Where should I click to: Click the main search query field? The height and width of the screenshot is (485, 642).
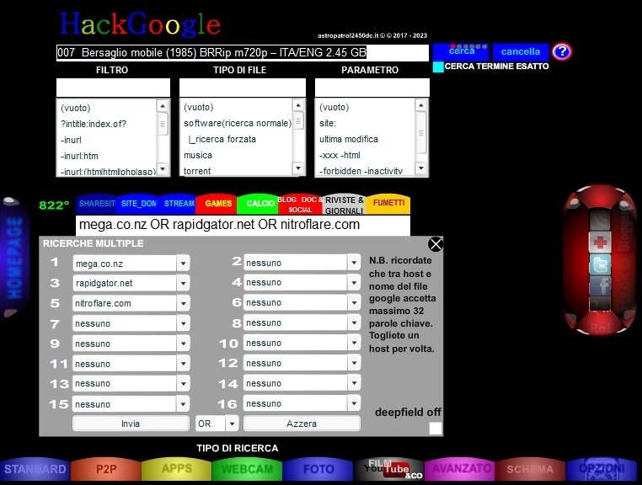click(x=243, y=53)
